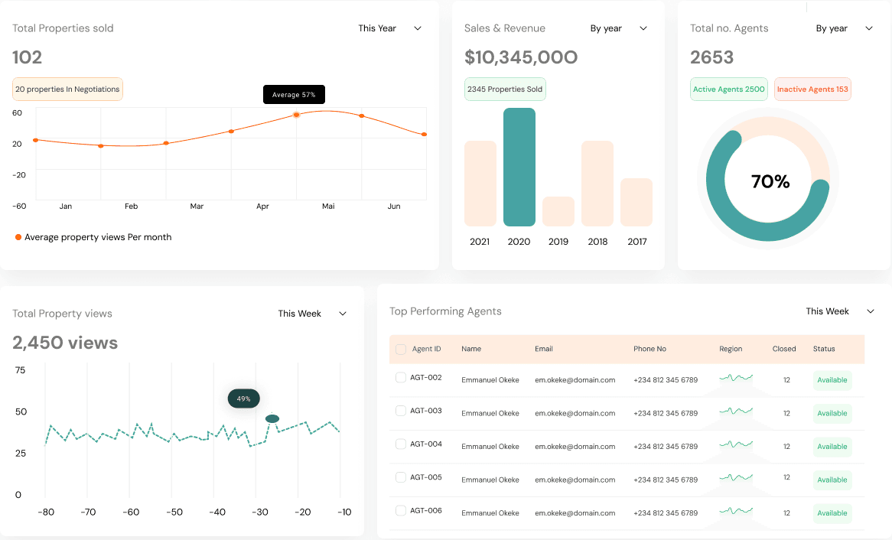
Task: Tick the checkbox for agent AGT-003
Action: (401, 411)
